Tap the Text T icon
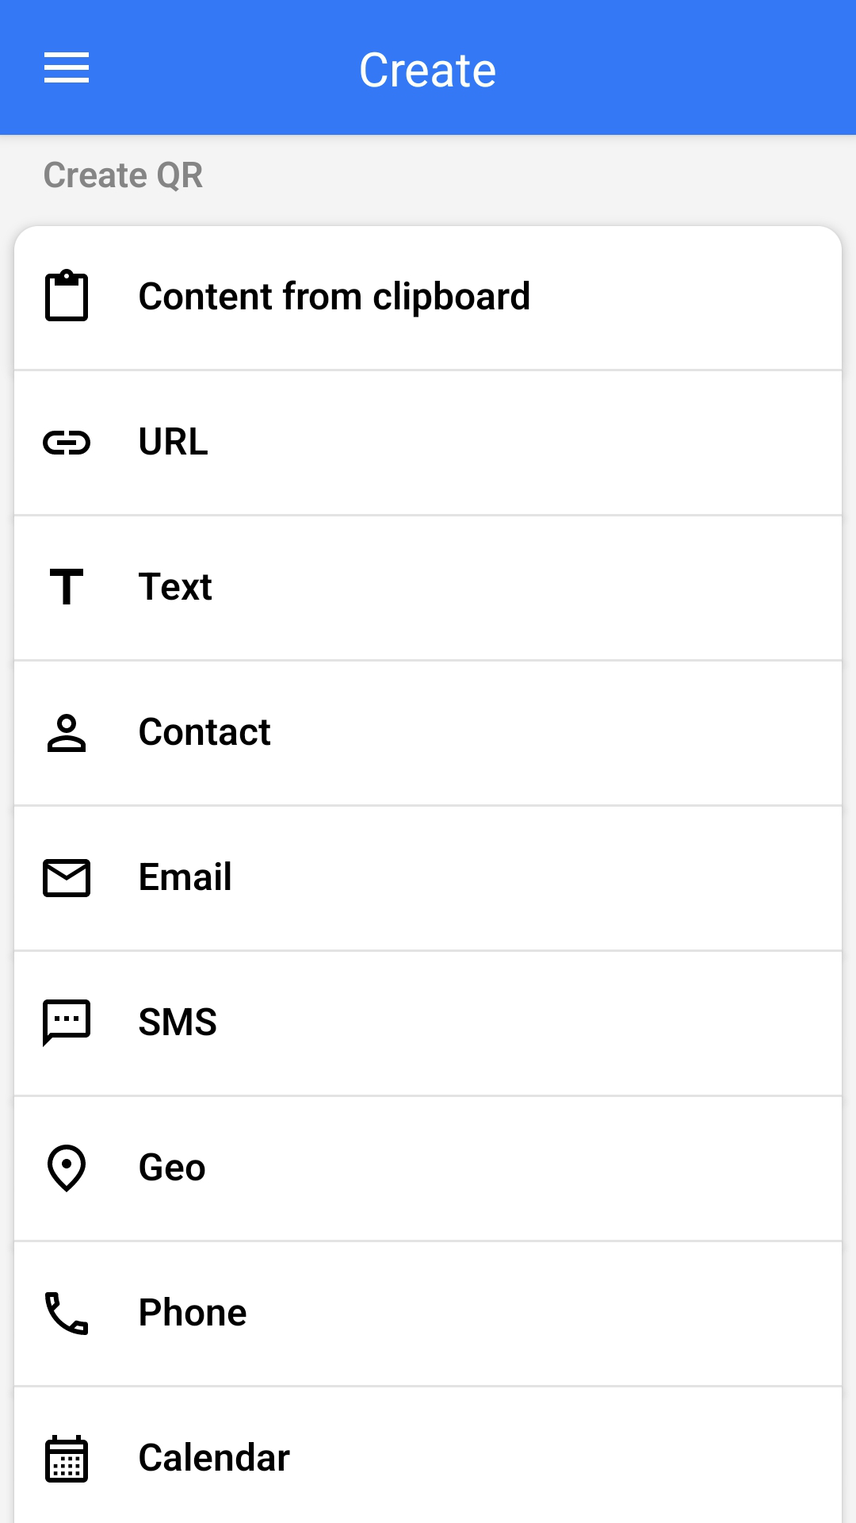 [x=67, y=588]
